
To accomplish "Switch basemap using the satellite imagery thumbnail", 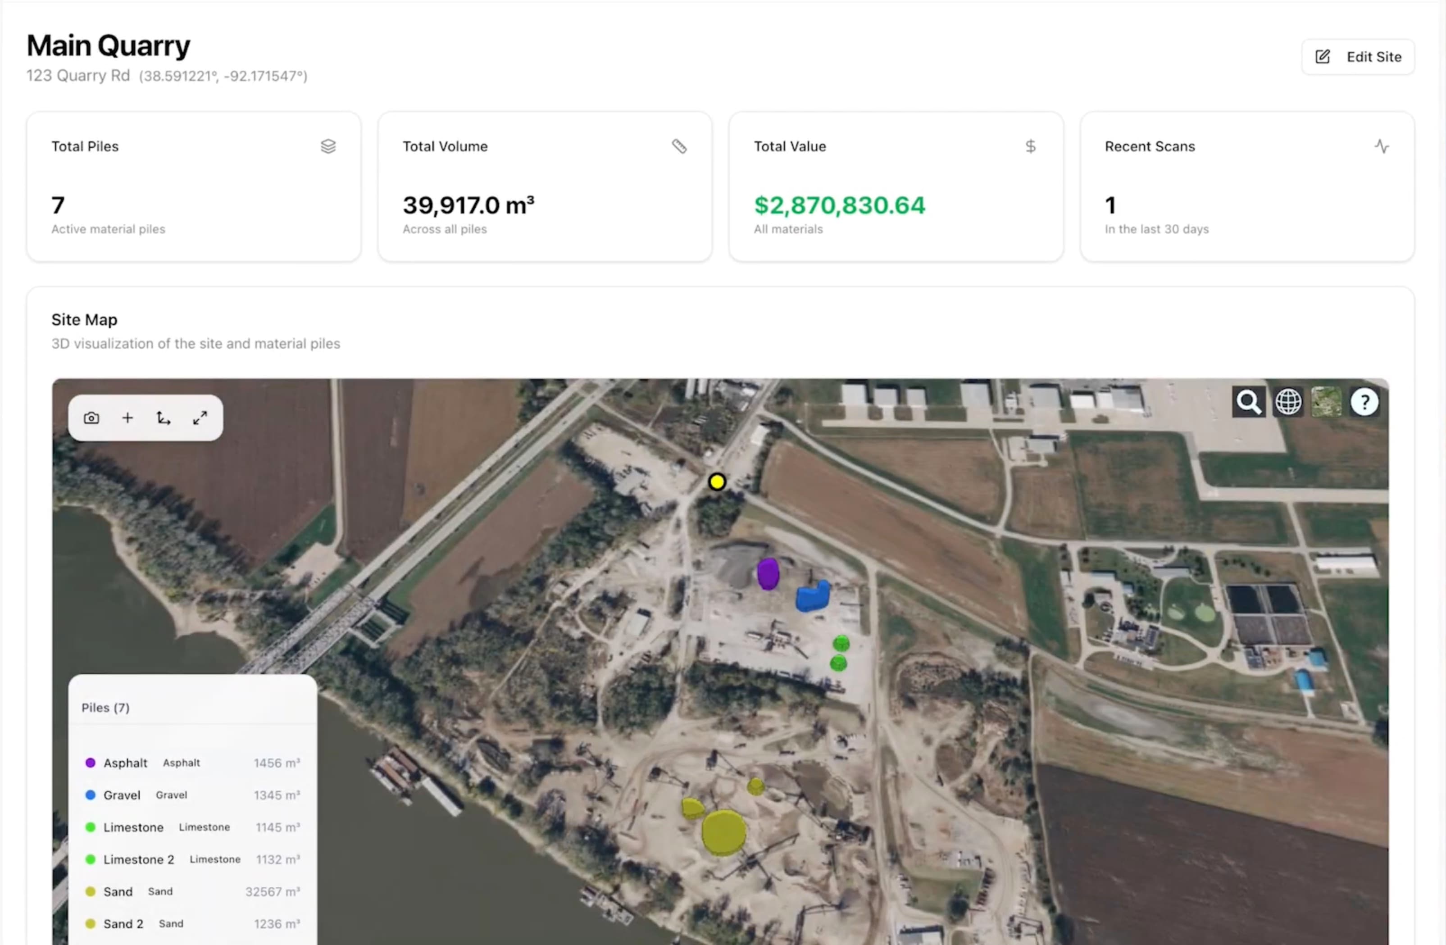I will click(1327, 401).
